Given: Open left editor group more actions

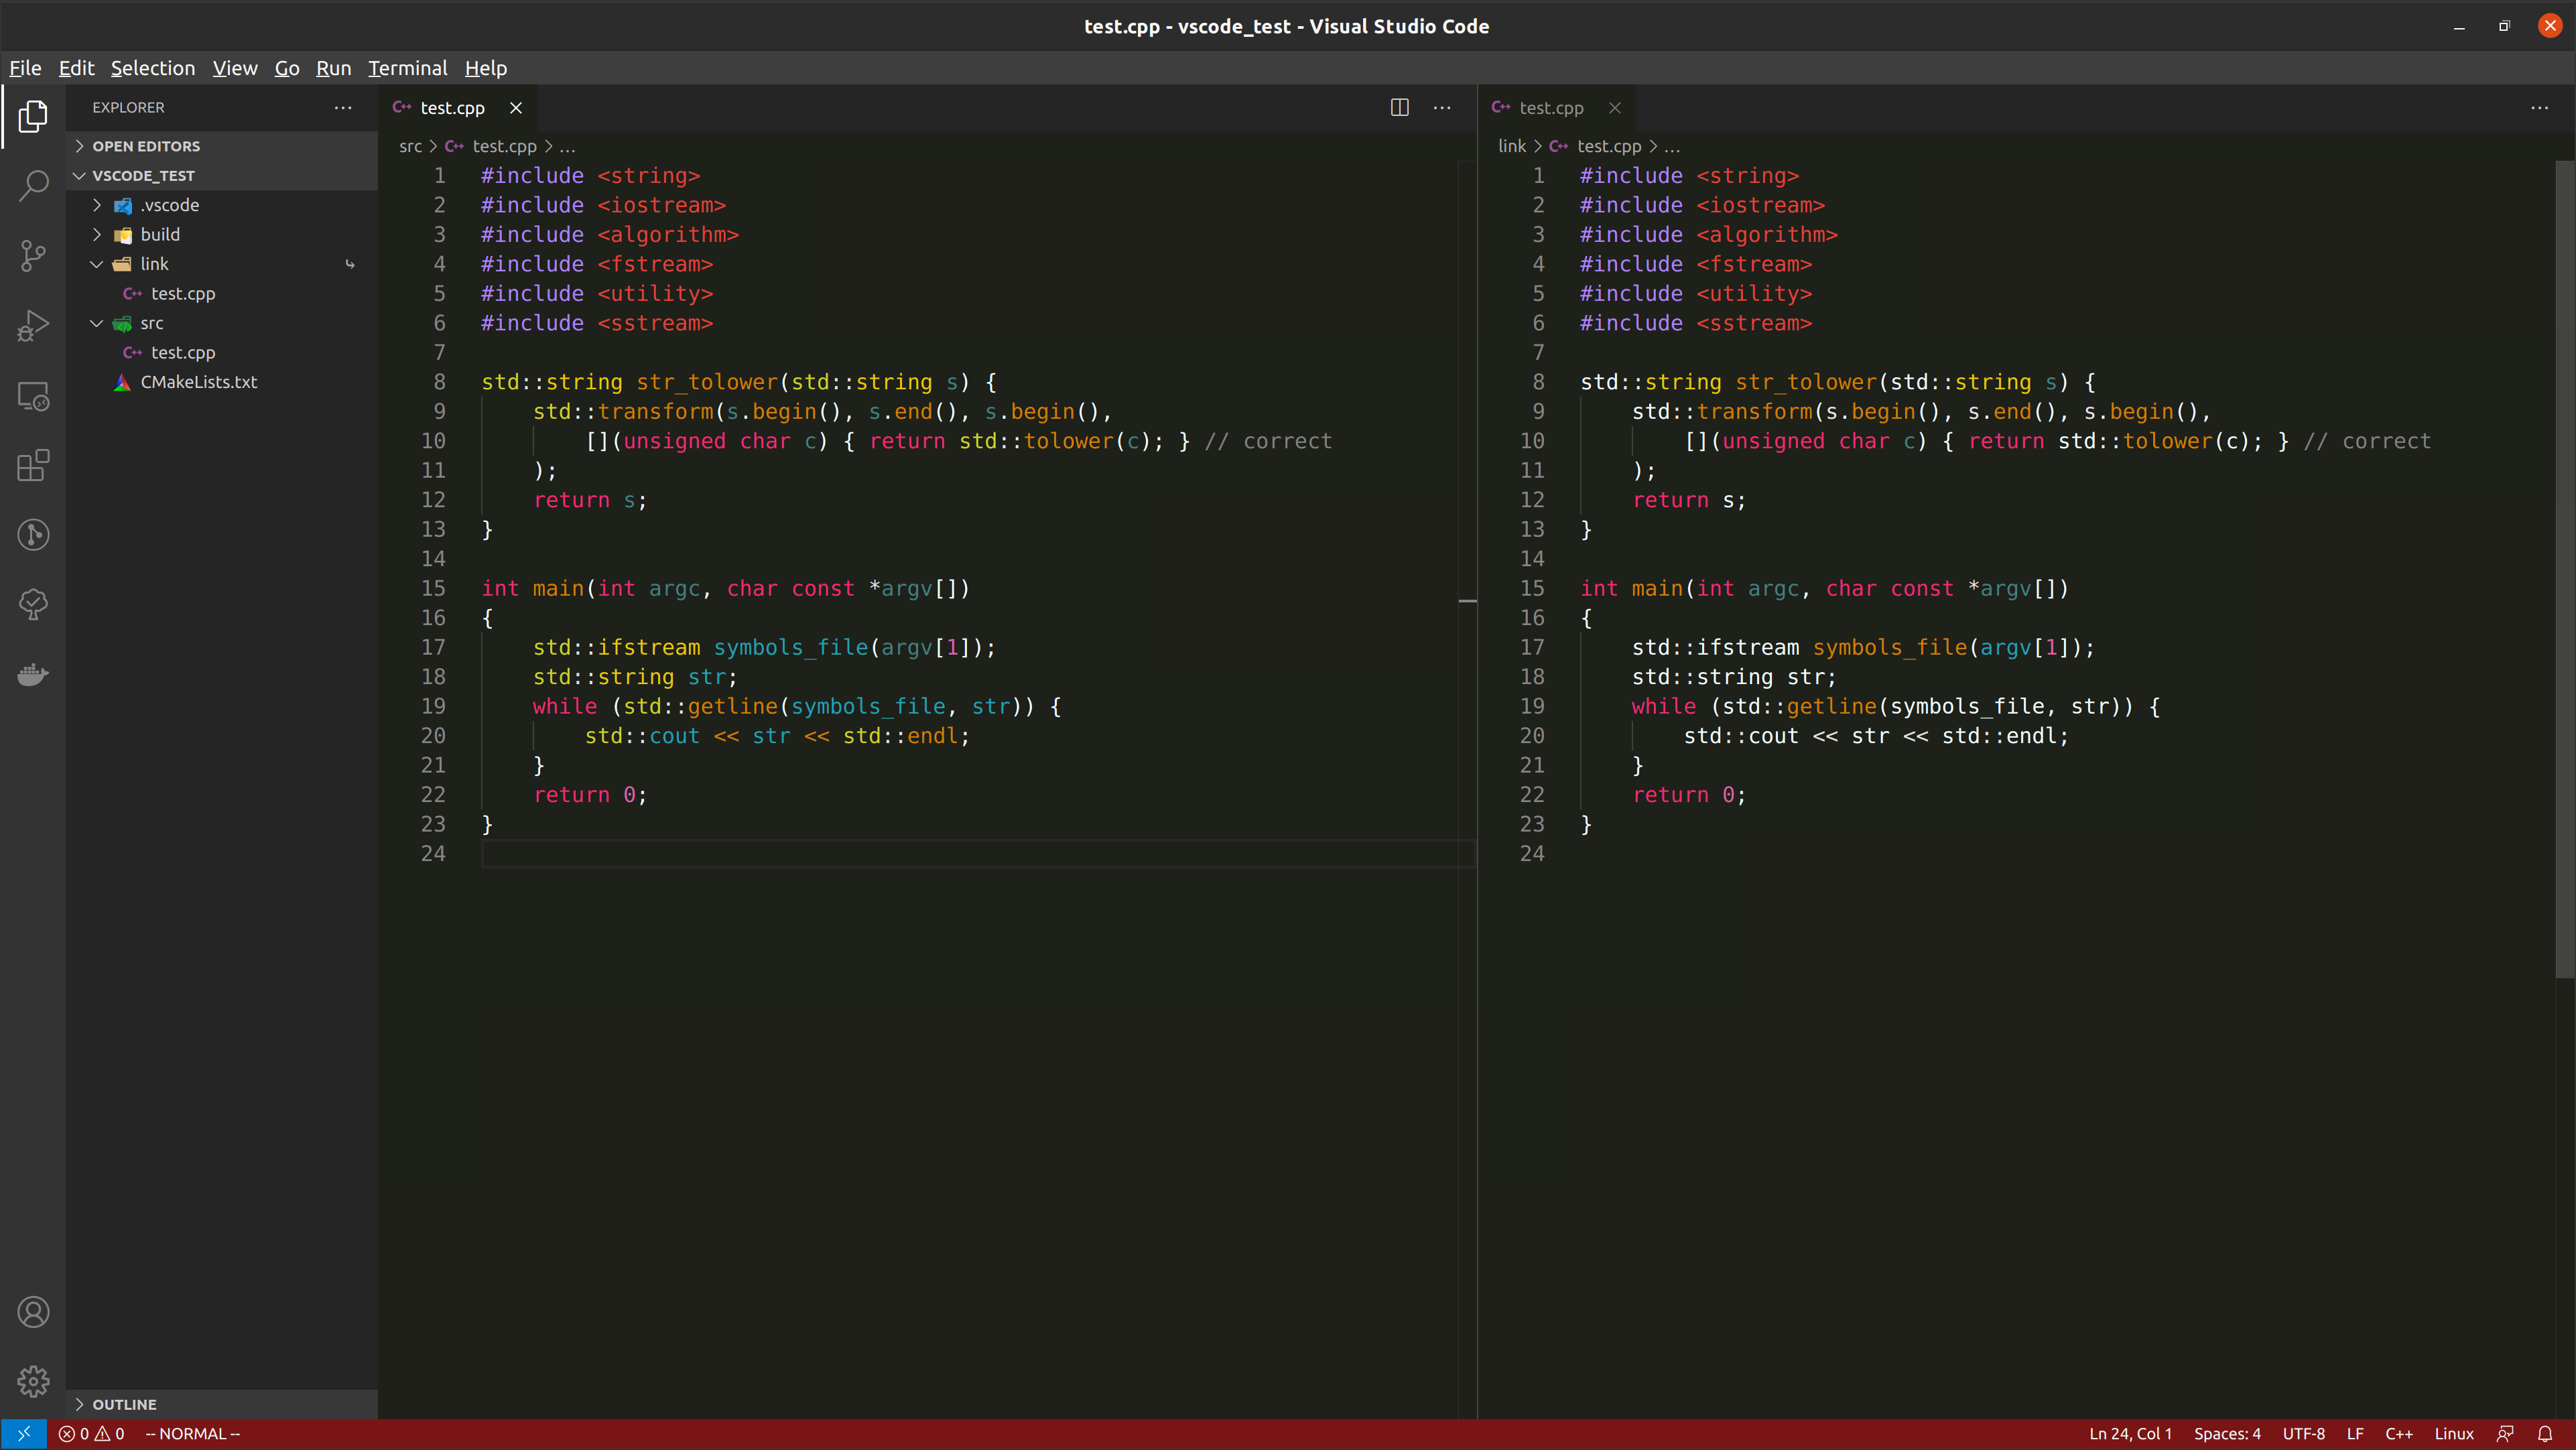Looking at the screenshot, I should tap(1442, 107).
